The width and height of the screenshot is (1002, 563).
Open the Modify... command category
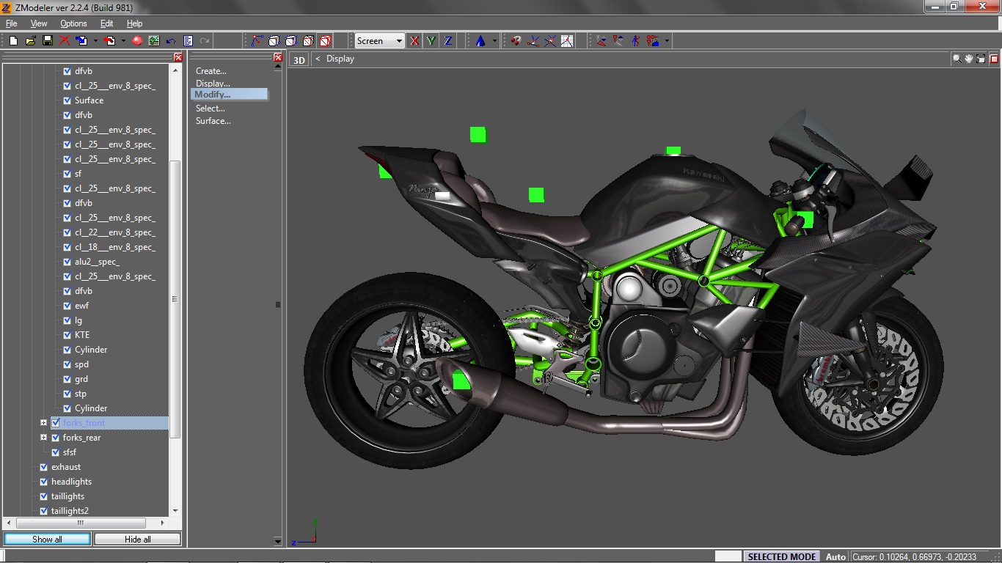213,95
